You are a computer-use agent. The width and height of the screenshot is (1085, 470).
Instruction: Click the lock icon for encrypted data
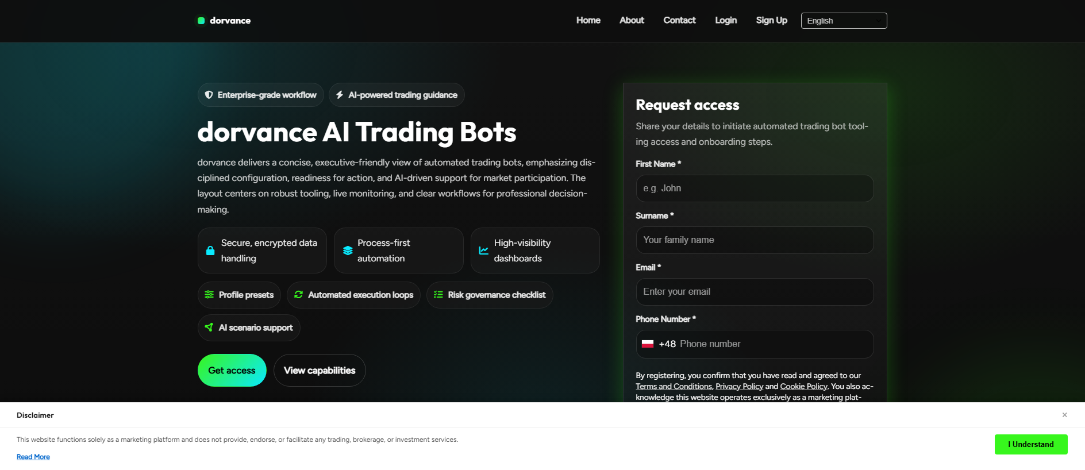coord(210,251)
